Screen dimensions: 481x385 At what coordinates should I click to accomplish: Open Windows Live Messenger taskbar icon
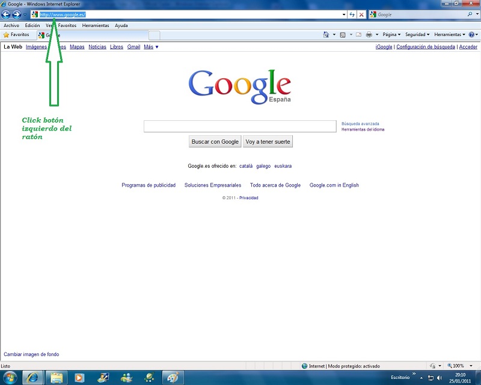tap(126, 378)
